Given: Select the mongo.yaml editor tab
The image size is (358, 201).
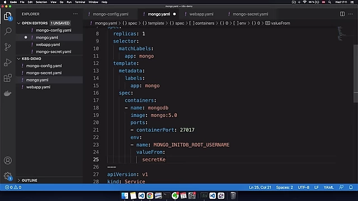Looking at the screenshot, I should click(159, 14).
